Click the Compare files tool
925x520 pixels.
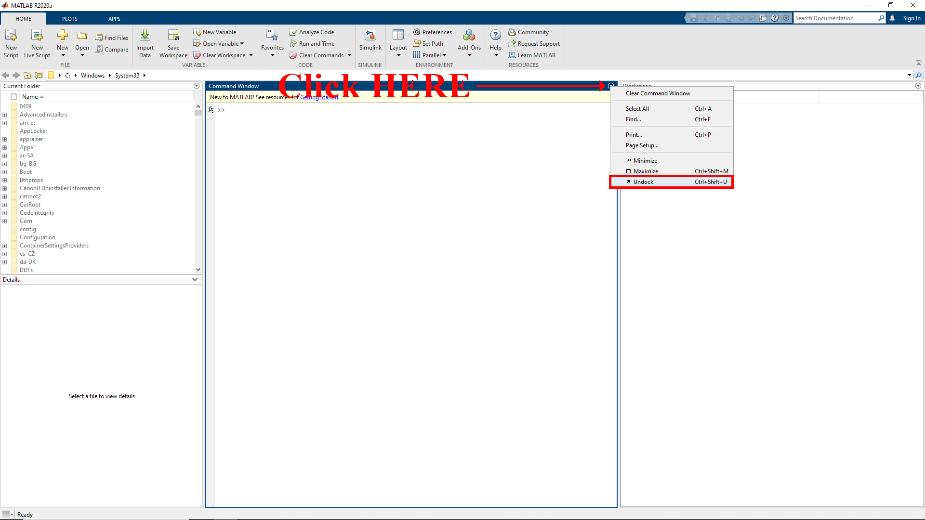click(x=112, y=49)
